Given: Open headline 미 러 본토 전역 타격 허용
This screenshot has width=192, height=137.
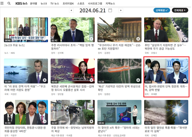Looking at the screenshot, I should click(25, 88).
